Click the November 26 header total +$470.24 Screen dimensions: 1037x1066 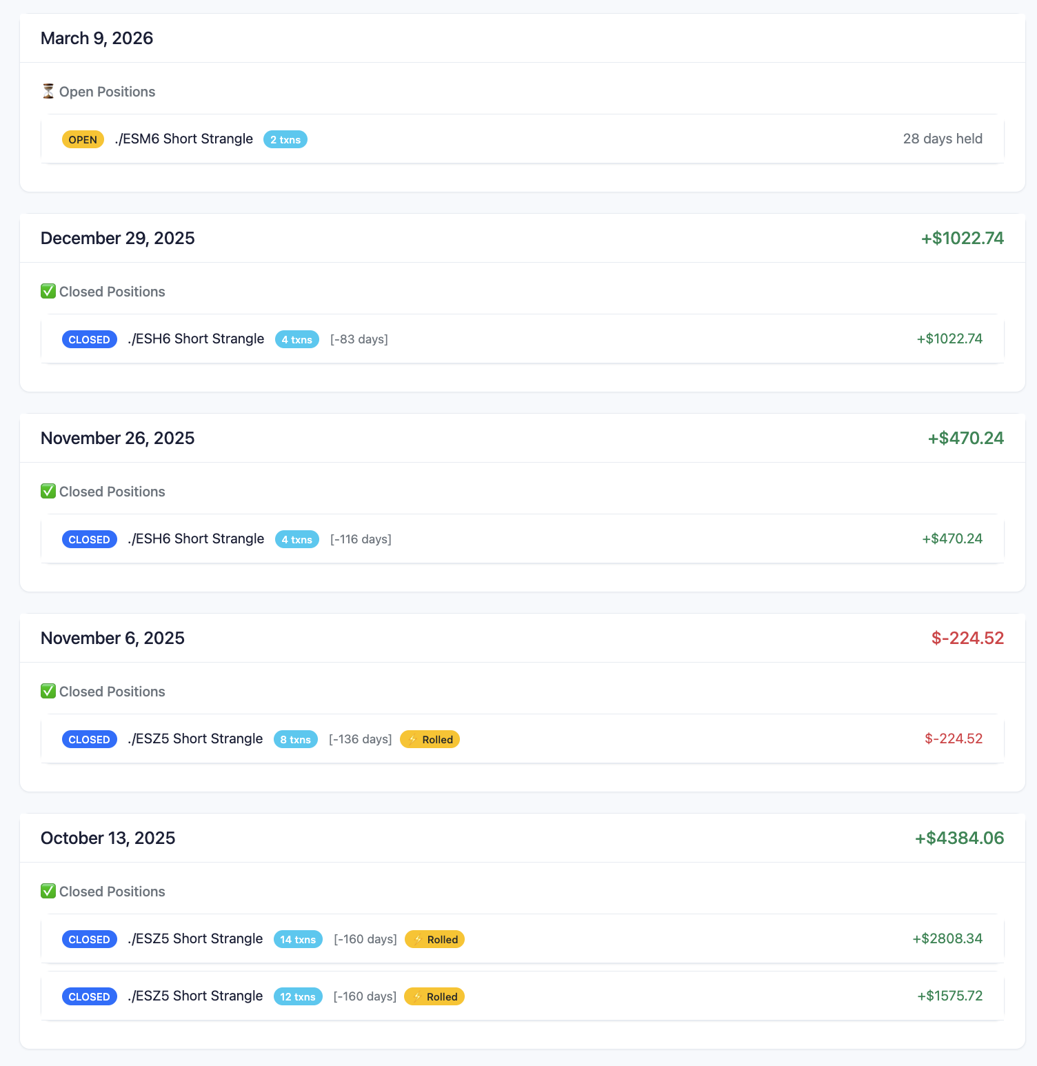(x=966, y=438)
